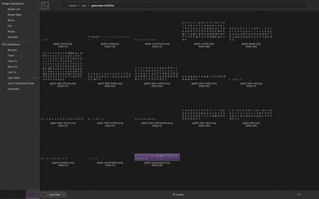Click the highlighted glyph-typography.png thumbnail
Image resolution: width=319 pixels, height=199 pixels.
[x=157, y=157]
